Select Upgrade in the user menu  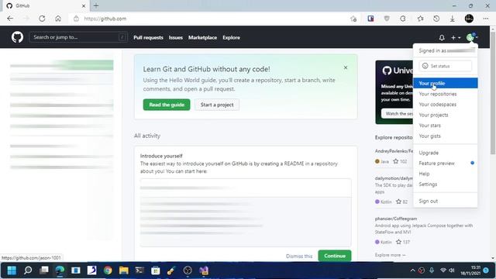(x=445, y=153)
